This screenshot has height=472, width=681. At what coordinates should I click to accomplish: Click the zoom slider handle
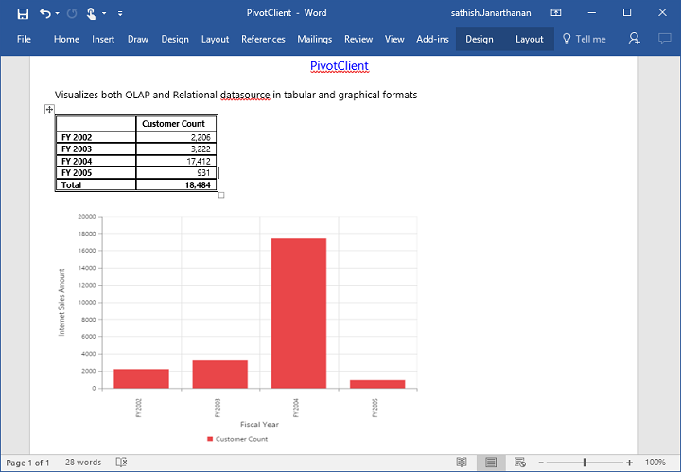pyautogui.click(x=585, y=463)
